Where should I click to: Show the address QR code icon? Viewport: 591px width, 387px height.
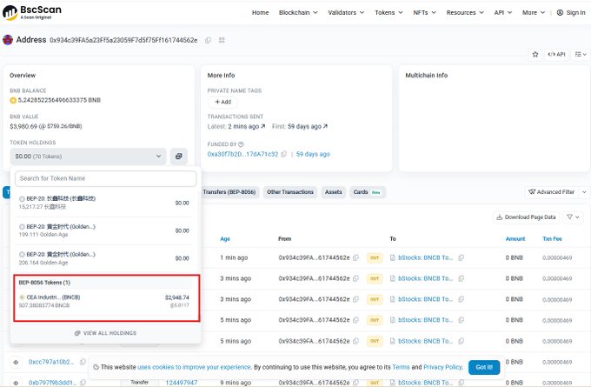tap(222, 40)
